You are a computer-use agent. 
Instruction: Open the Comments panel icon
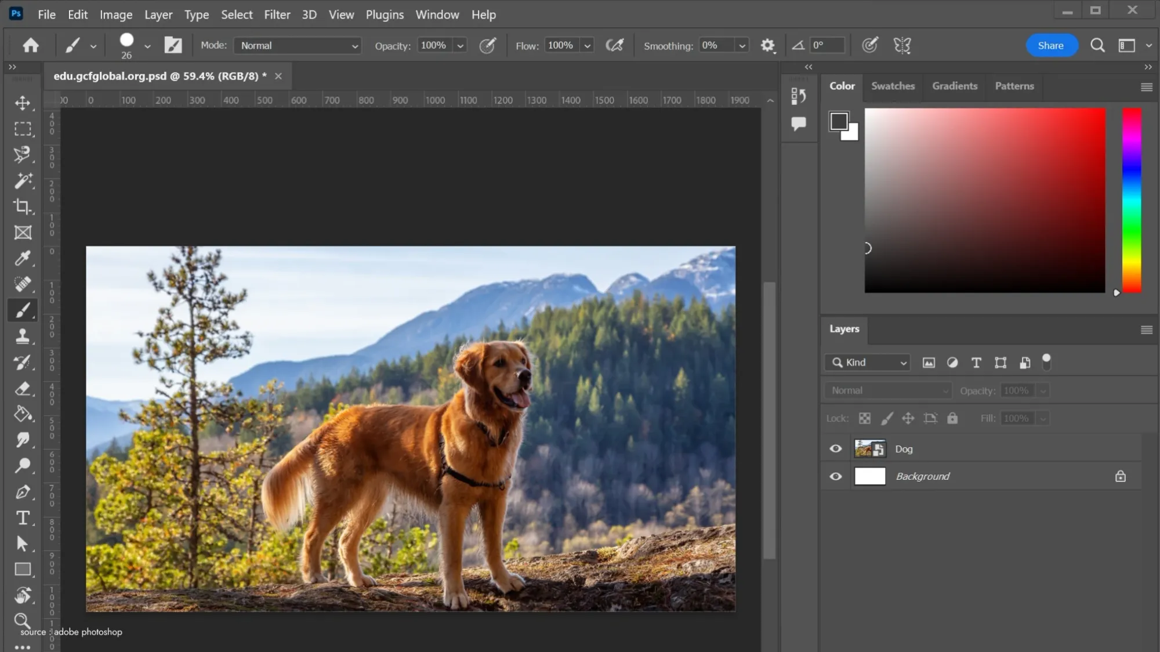[x=799, y=123]
